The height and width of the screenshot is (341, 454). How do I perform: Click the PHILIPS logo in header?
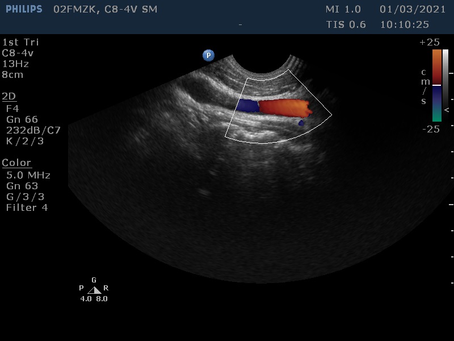point(23,9)
